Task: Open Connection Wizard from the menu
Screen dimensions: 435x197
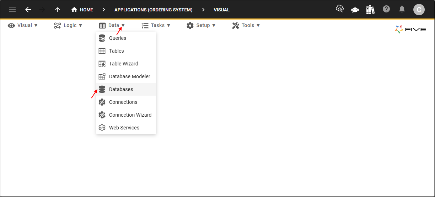Action: click(x=126, y=115)
